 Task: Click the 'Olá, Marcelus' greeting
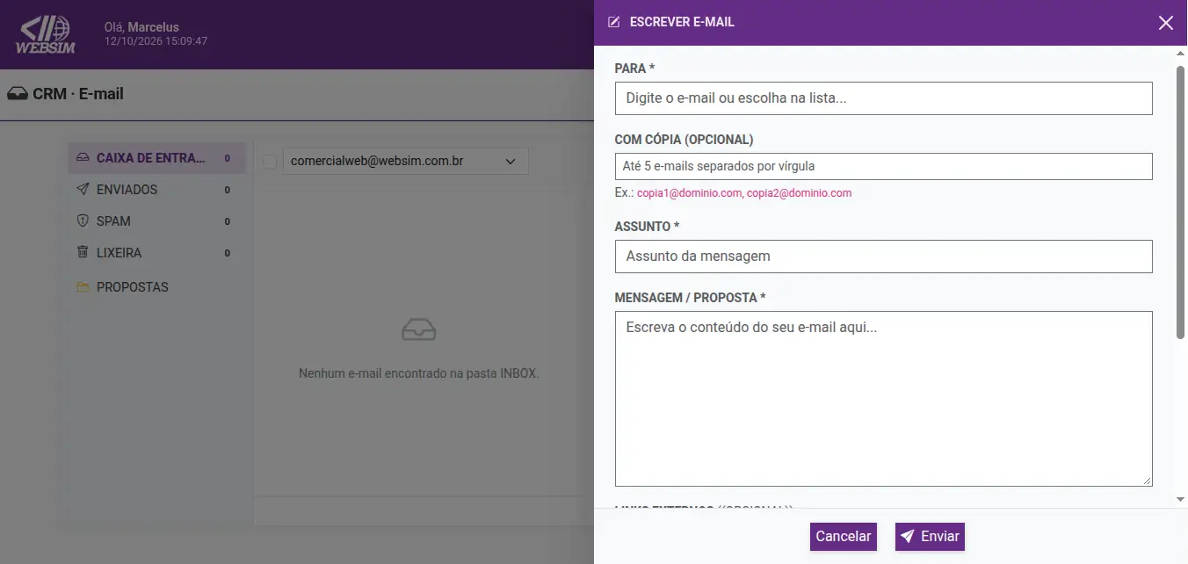tap(141, 27)
